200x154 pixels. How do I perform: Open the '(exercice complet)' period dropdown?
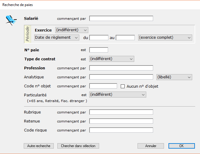(165, 38)
